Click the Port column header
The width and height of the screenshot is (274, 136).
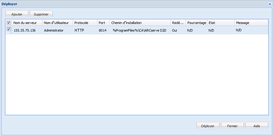(103, 23)
